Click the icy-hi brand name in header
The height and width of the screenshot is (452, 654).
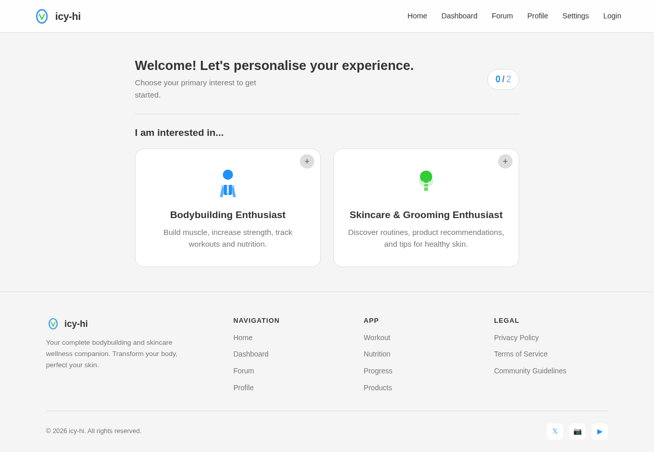[68, 16]
